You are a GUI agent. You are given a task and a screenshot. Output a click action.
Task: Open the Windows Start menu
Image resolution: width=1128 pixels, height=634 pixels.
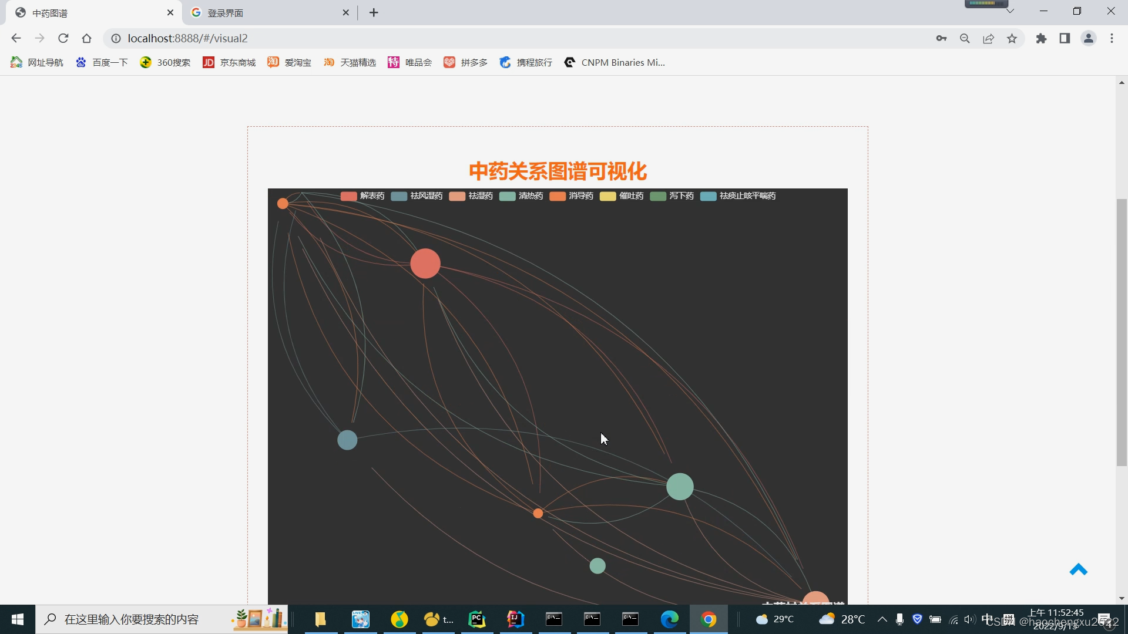(x=17, y=619)
